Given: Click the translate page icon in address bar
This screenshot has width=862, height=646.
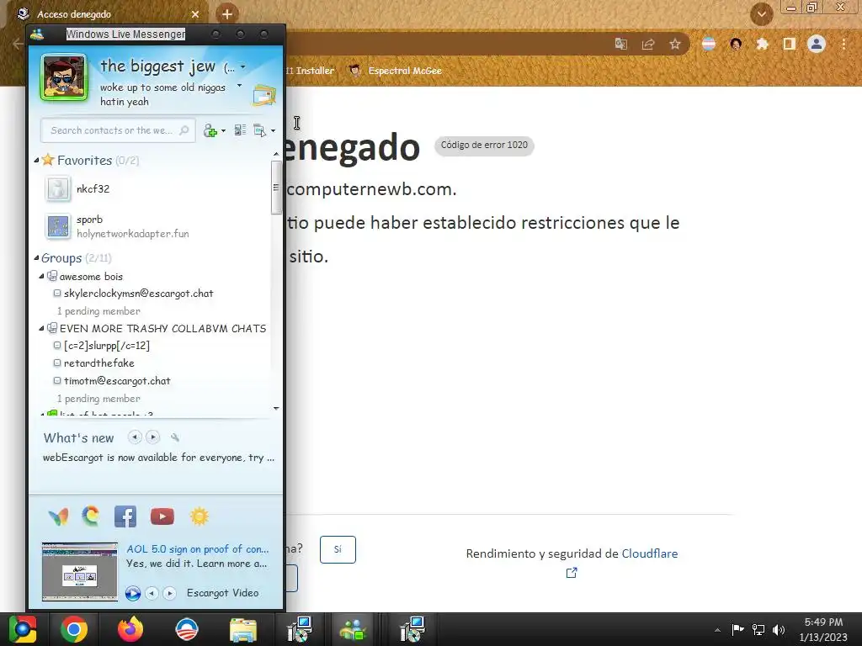Looking at the screenshot, I should (621, 44).
